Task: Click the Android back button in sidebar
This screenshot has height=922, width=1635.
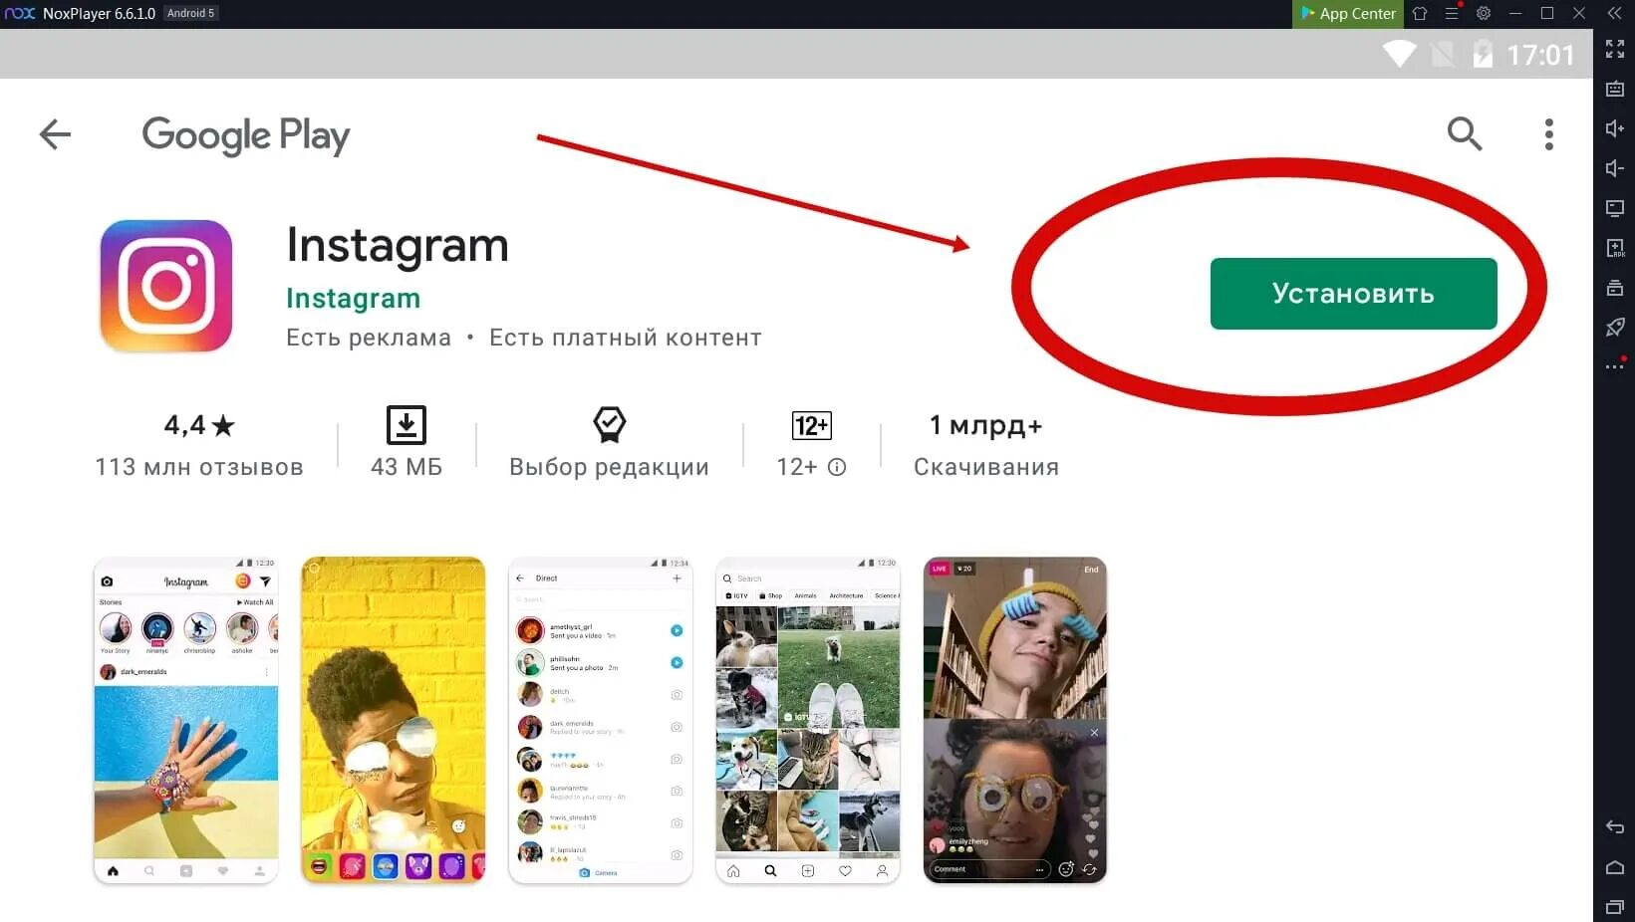Action: [x=1615, y=827]
